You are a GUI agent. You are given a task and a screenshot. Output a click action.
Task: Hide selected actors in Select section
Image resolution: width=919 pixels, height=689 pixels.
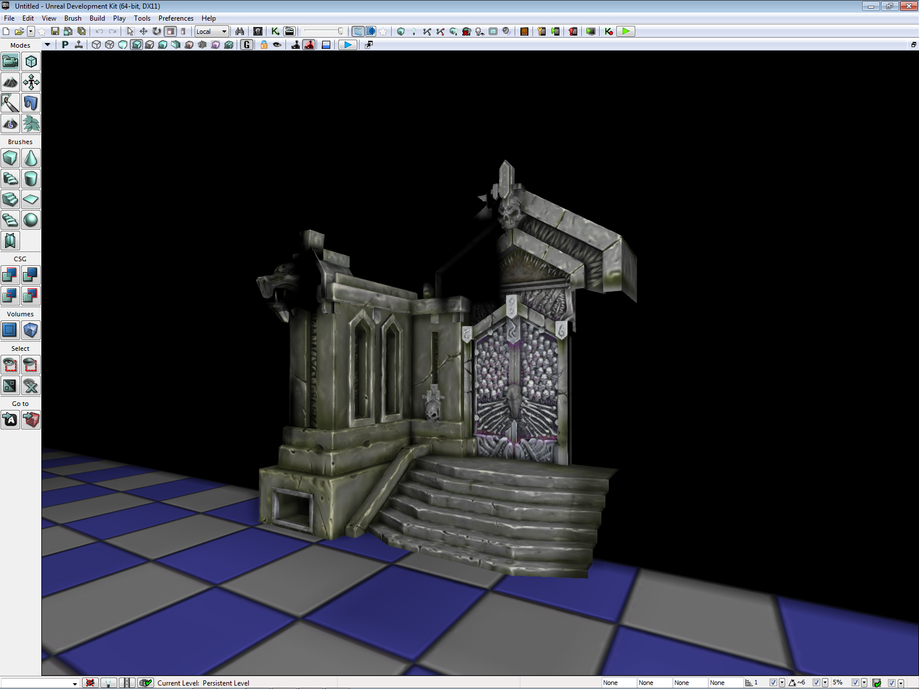coord(31,365)
